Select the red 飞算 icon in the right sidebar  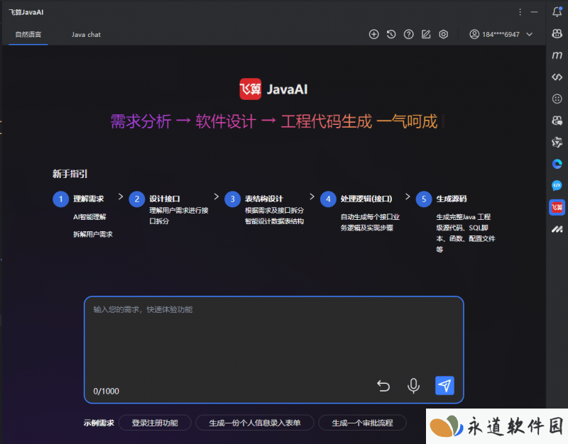[557, 207]
